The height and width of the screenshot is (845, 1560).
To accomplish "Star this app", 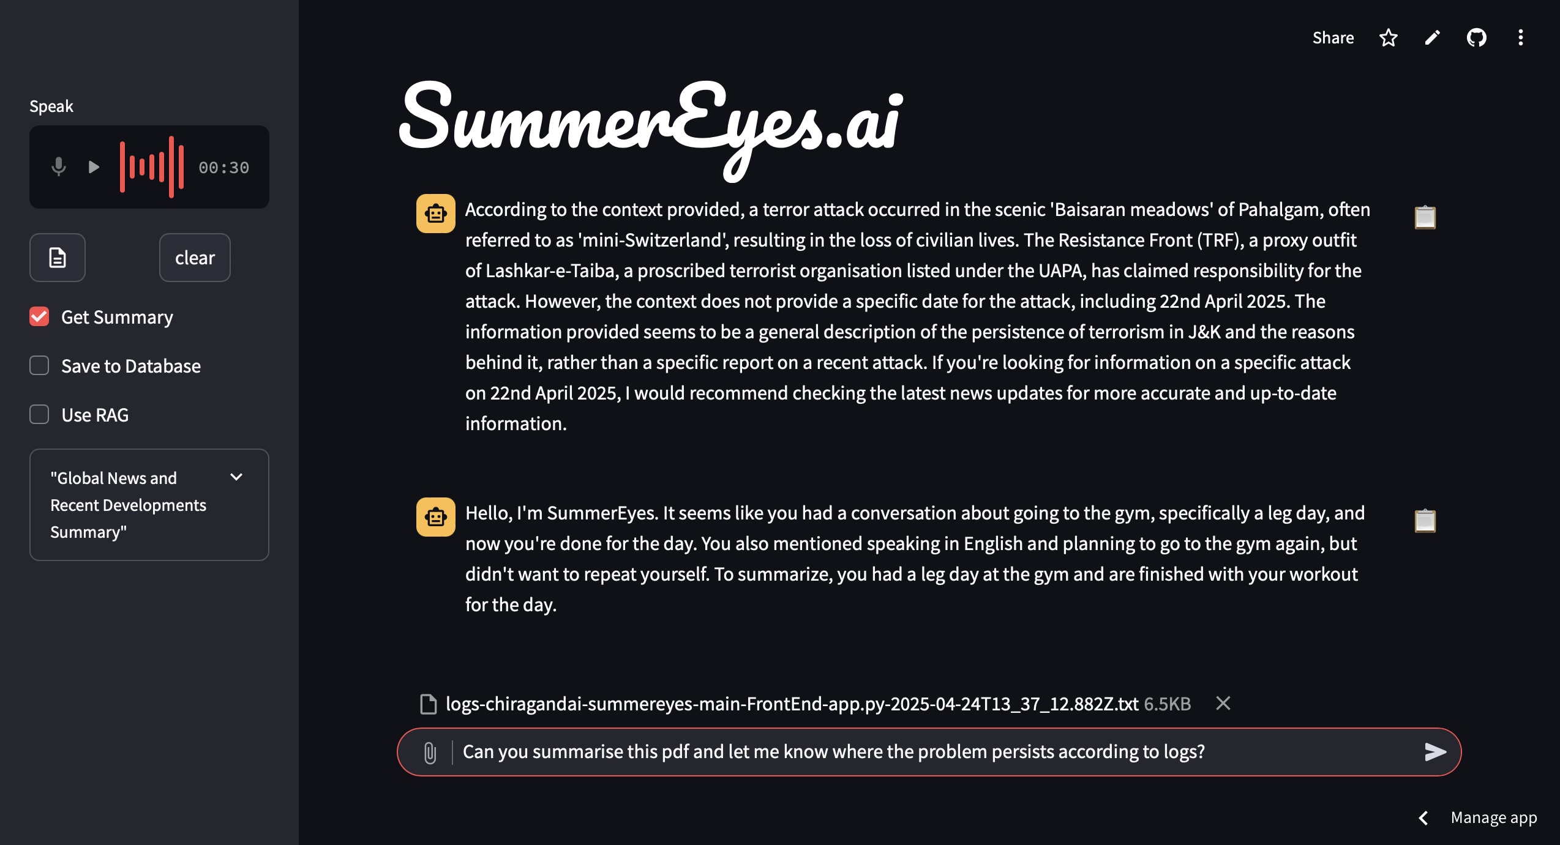I will pos(1388,38).
